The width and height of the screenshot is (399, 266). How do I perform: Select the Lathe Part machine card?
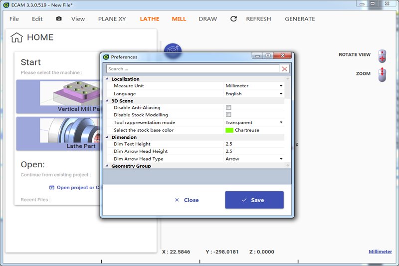(x=58, y=134)
